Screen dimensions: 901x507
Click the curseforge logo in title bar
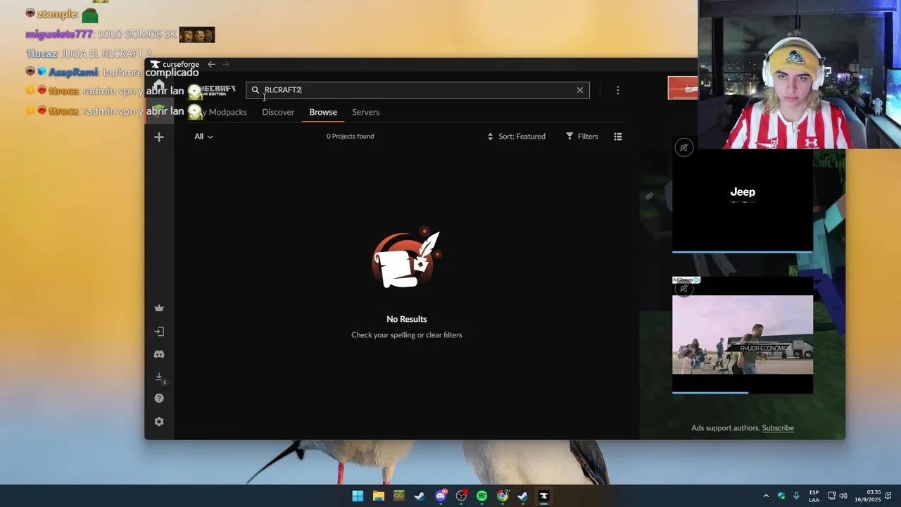(175, 64)
